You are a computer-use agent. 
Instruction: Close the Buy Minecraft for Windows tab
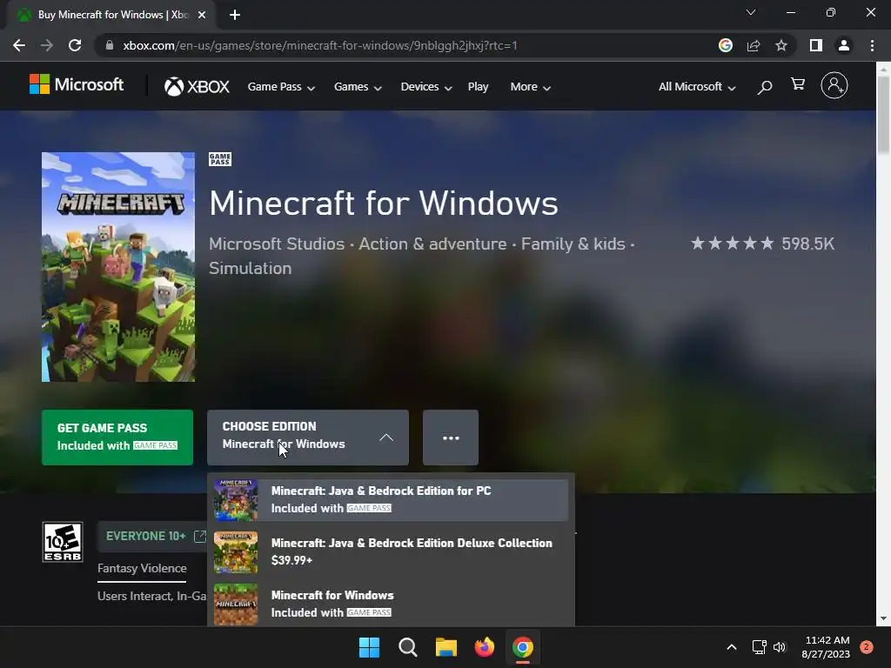pyautogui.click(x=202, y=15)
